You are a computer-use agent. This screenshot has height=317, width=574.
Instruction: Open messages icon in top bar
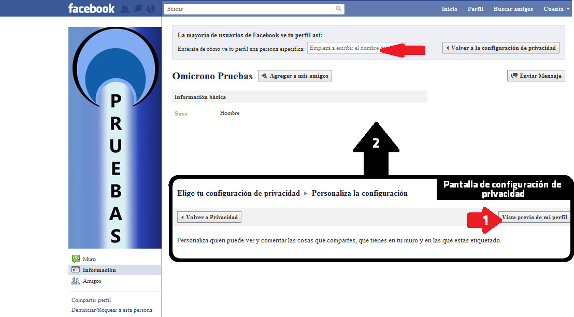[x=138, y=9]
